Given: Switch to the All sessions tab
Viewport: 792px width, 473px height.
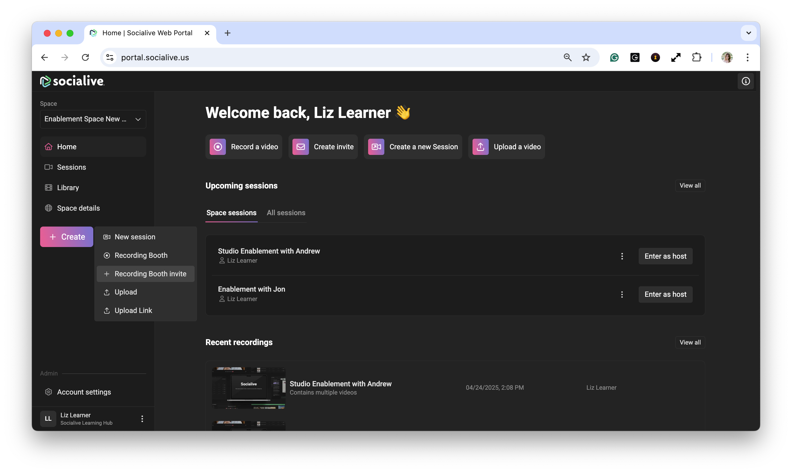Looking at the screenshot, I should click(286, 213).
